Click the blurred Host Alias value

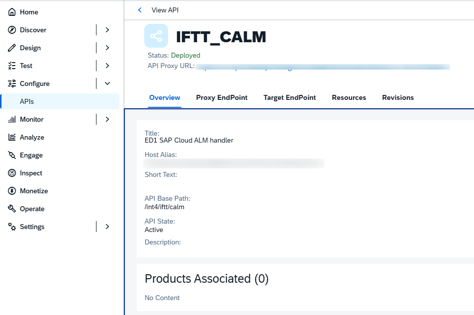234,163
